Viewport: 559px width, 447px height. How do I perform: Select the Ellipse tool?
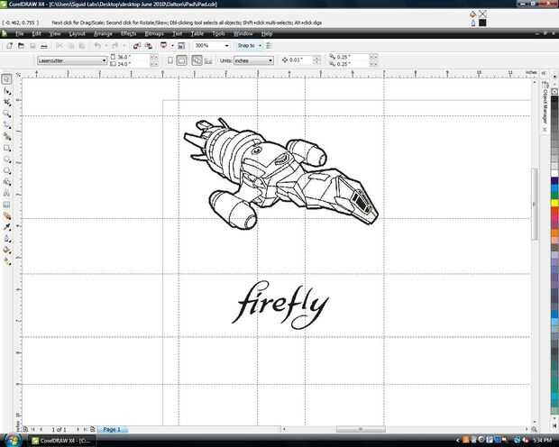click(x=7, y=160)
